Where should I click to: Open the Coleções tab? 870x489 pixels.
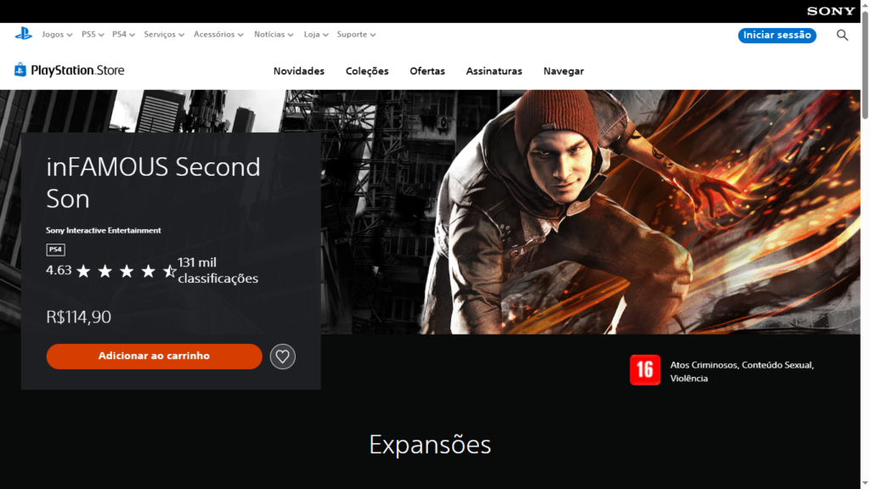click(x=367, y=71)
